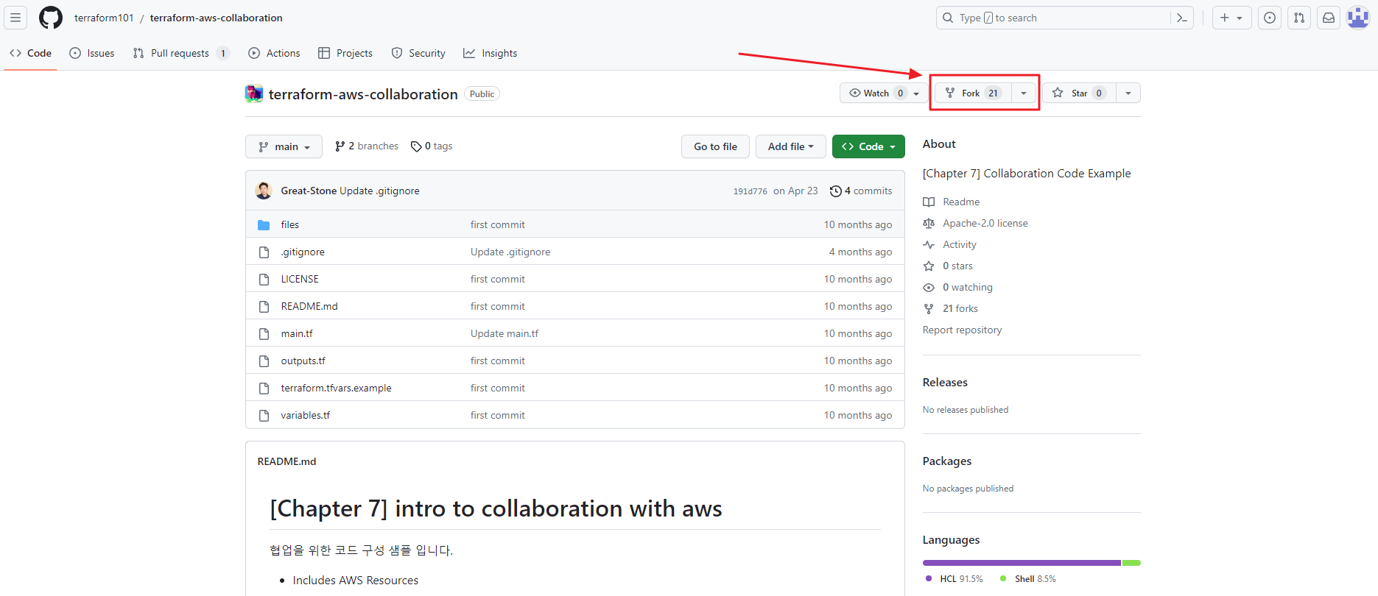Click the plus create-new icon

1224,18
